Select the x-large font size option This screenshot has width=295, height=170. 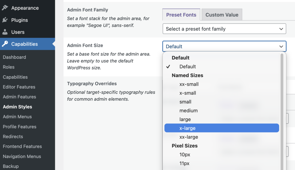pyautogui.click(x=221, y=128)
